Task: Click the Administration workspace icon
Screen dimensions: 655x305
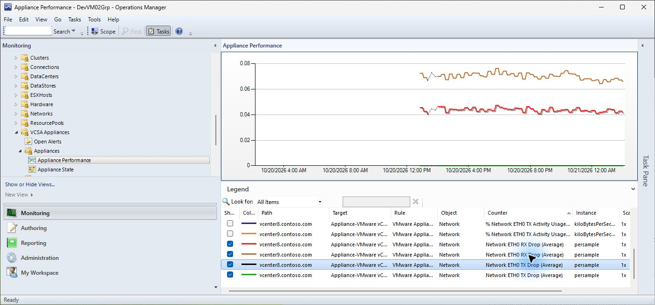Action: point(12,258)
